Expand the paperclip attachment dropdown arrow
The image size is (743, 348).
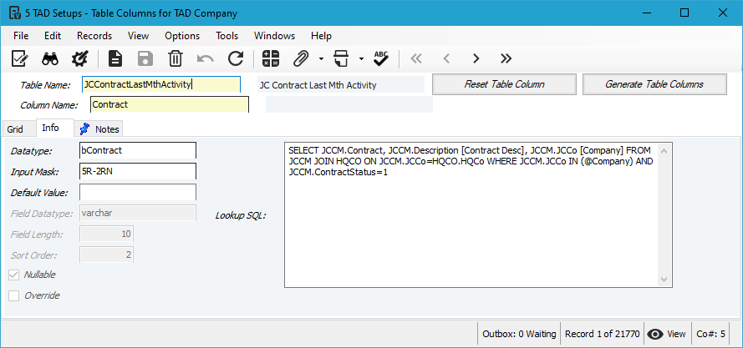(x=321, y=59)
